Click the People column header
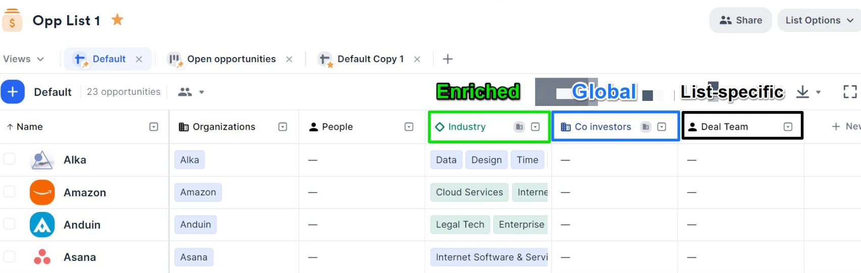Viewport: 861px width, 273px height. [x=331, y=127]
